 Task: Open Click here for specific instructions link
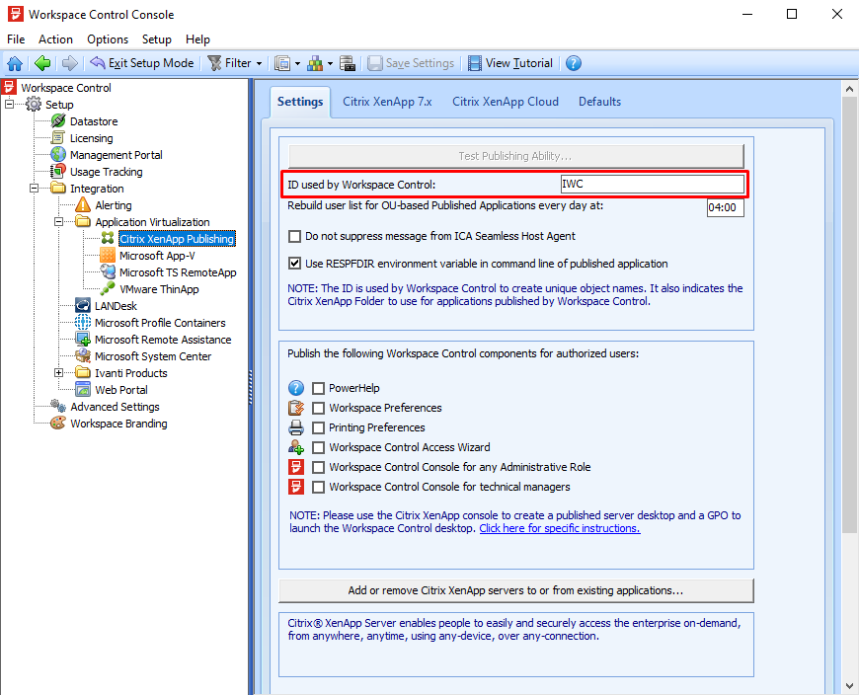click(x=559, y=528)
